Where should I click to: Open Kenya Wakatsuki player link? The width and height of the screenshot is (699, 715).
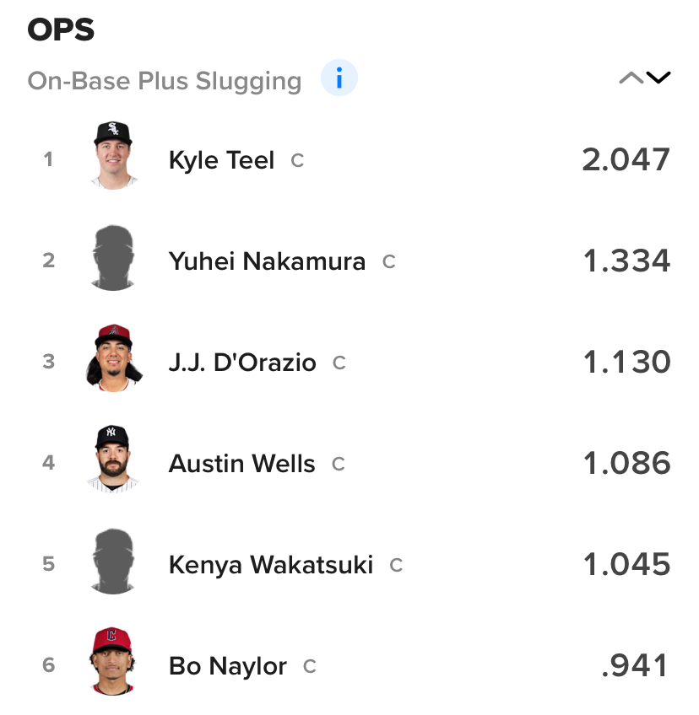pos(270,565)
